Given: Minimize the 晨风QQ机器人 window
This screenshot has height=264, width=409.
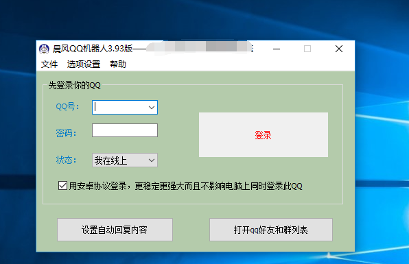Looking at the screenshot, I should click(277, 49).
